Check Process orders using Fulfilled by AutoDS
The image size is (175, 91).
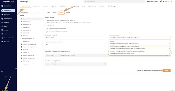pyautogui.click(x=46, y=21)
